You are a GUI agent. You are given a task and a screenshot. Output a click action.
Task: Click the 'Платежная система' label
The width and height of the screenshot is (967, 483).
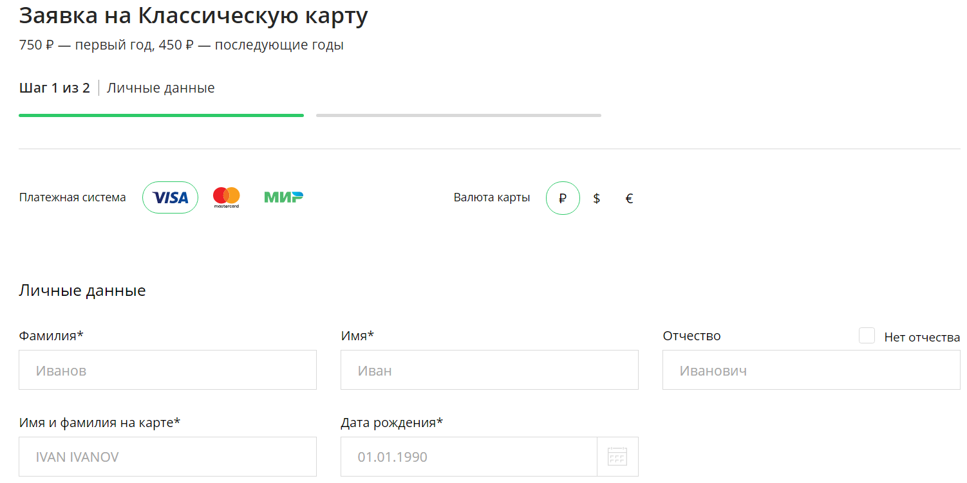(73, 197)
